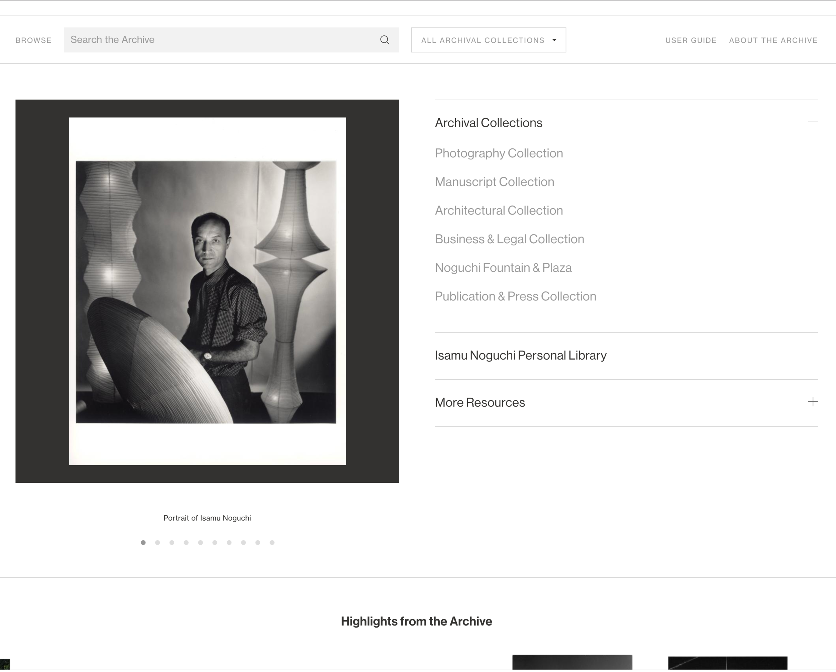Jump to the eighth carousel slide dot
Screen dimensions: 836x672
coord(243,543)
